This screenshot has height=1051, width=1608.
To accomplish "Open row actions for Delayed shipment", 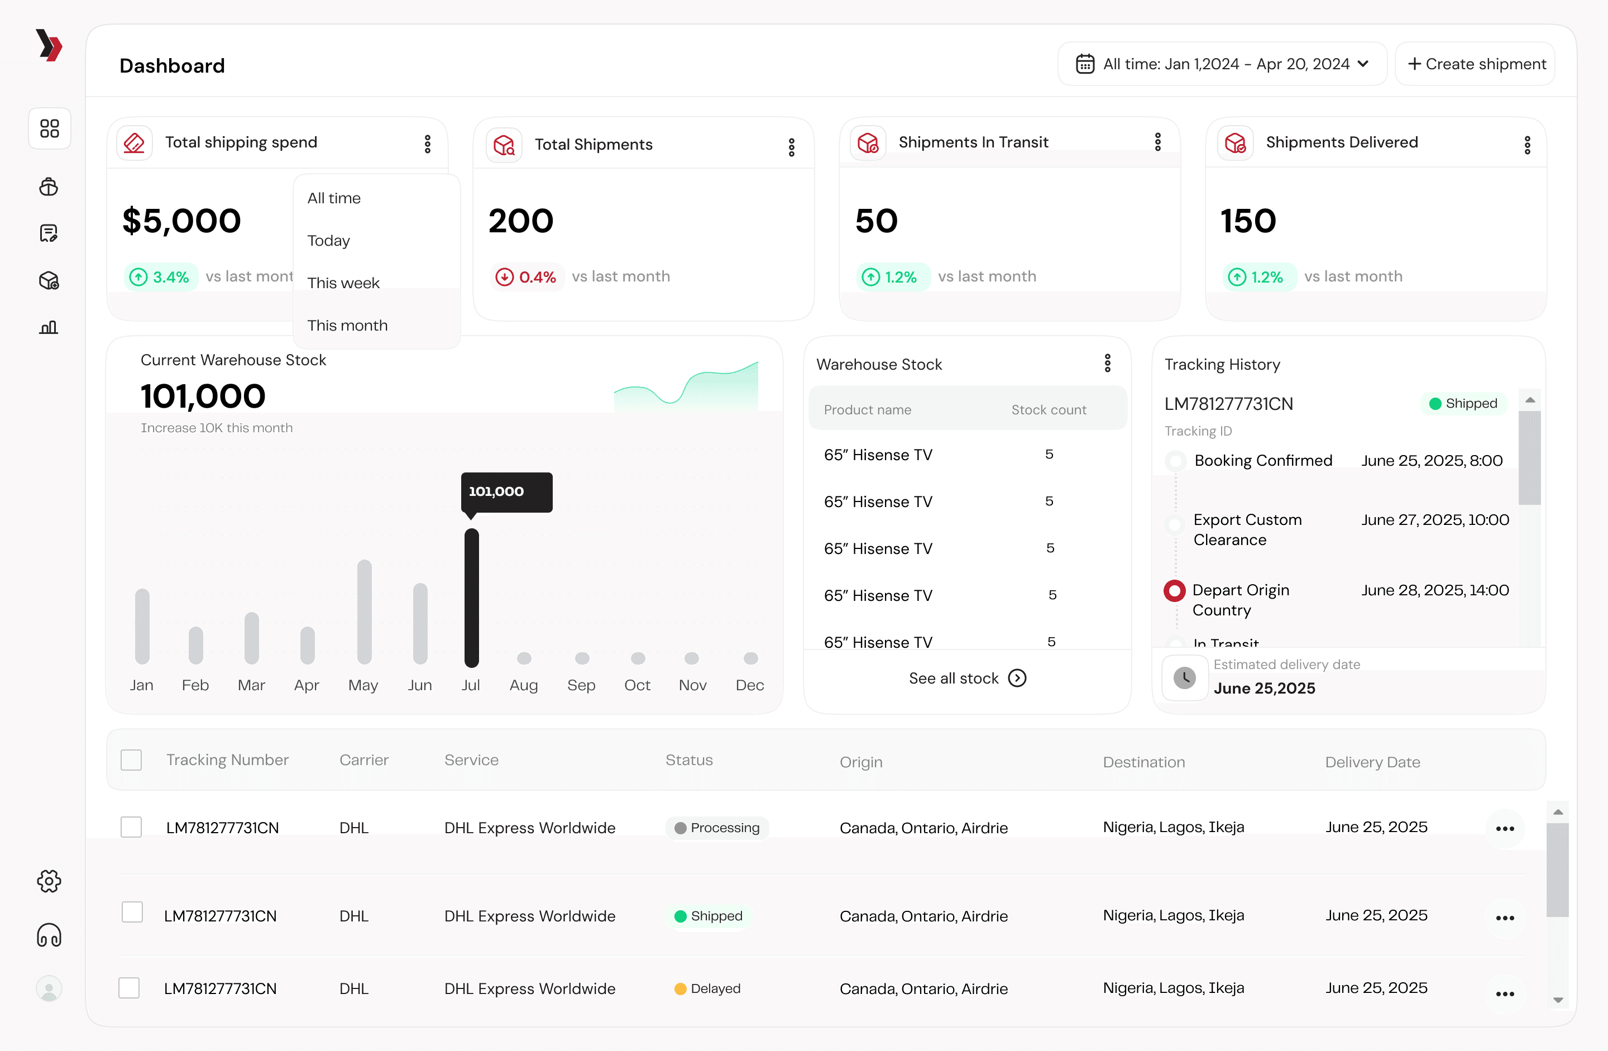I will pyautogui.click(x=1505, y=993).
